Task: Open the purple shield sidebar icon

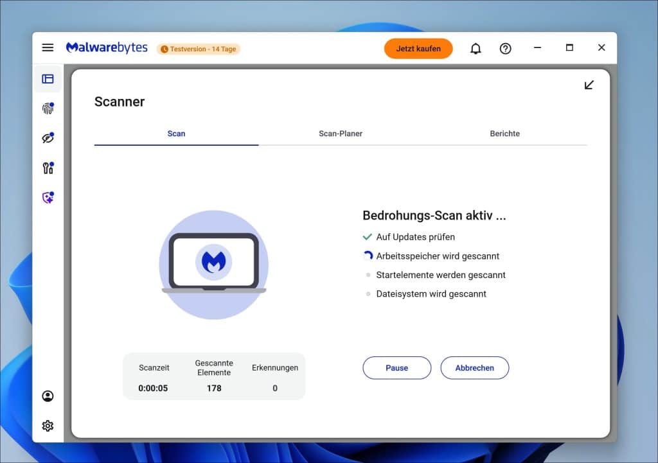Action: [48, 198]
